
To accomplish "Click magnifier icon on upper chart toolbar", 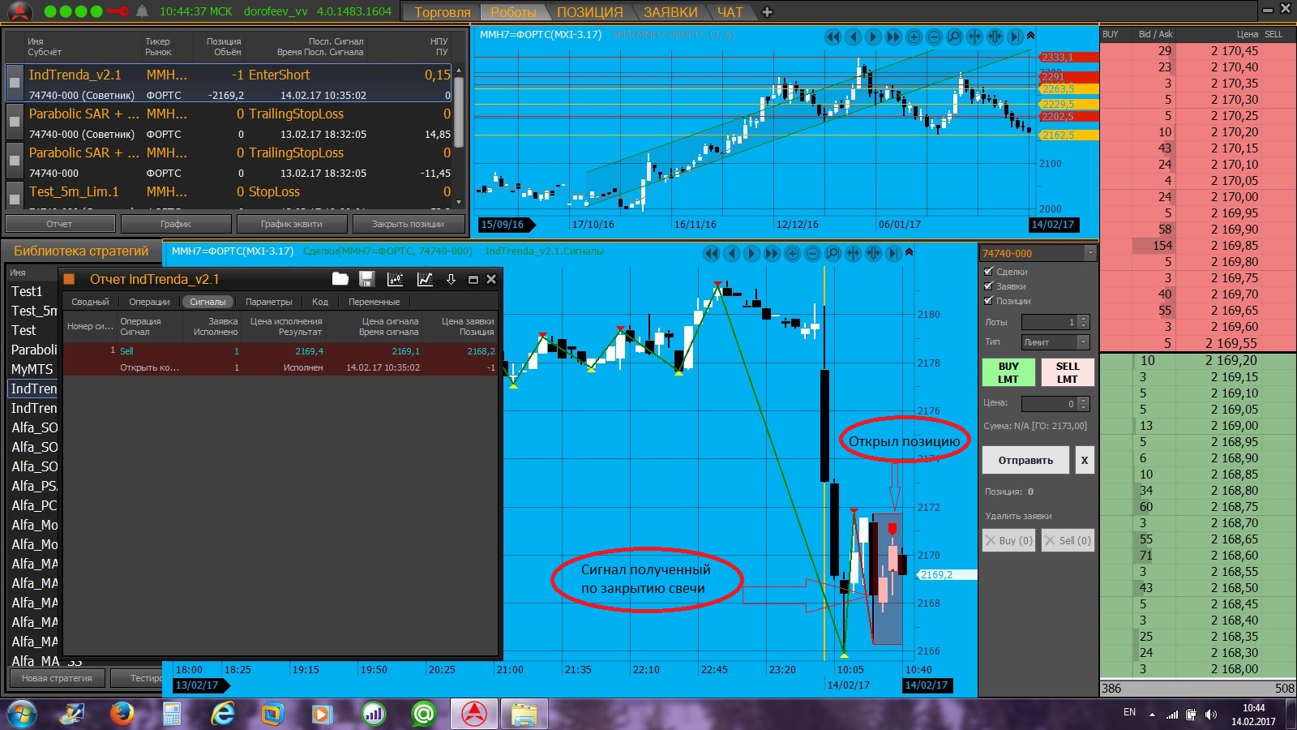I will (954, 36).
